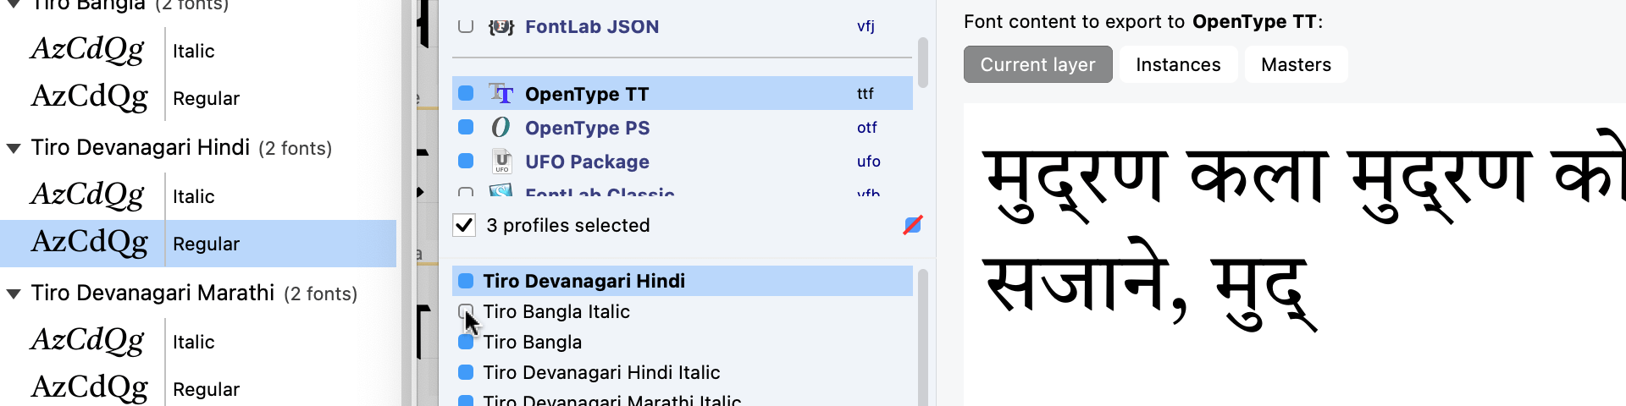This screenshot has height=406, width=1626.
Task: Collapse the Tiro Devanagari Marathi family
Action: (14, 294)
